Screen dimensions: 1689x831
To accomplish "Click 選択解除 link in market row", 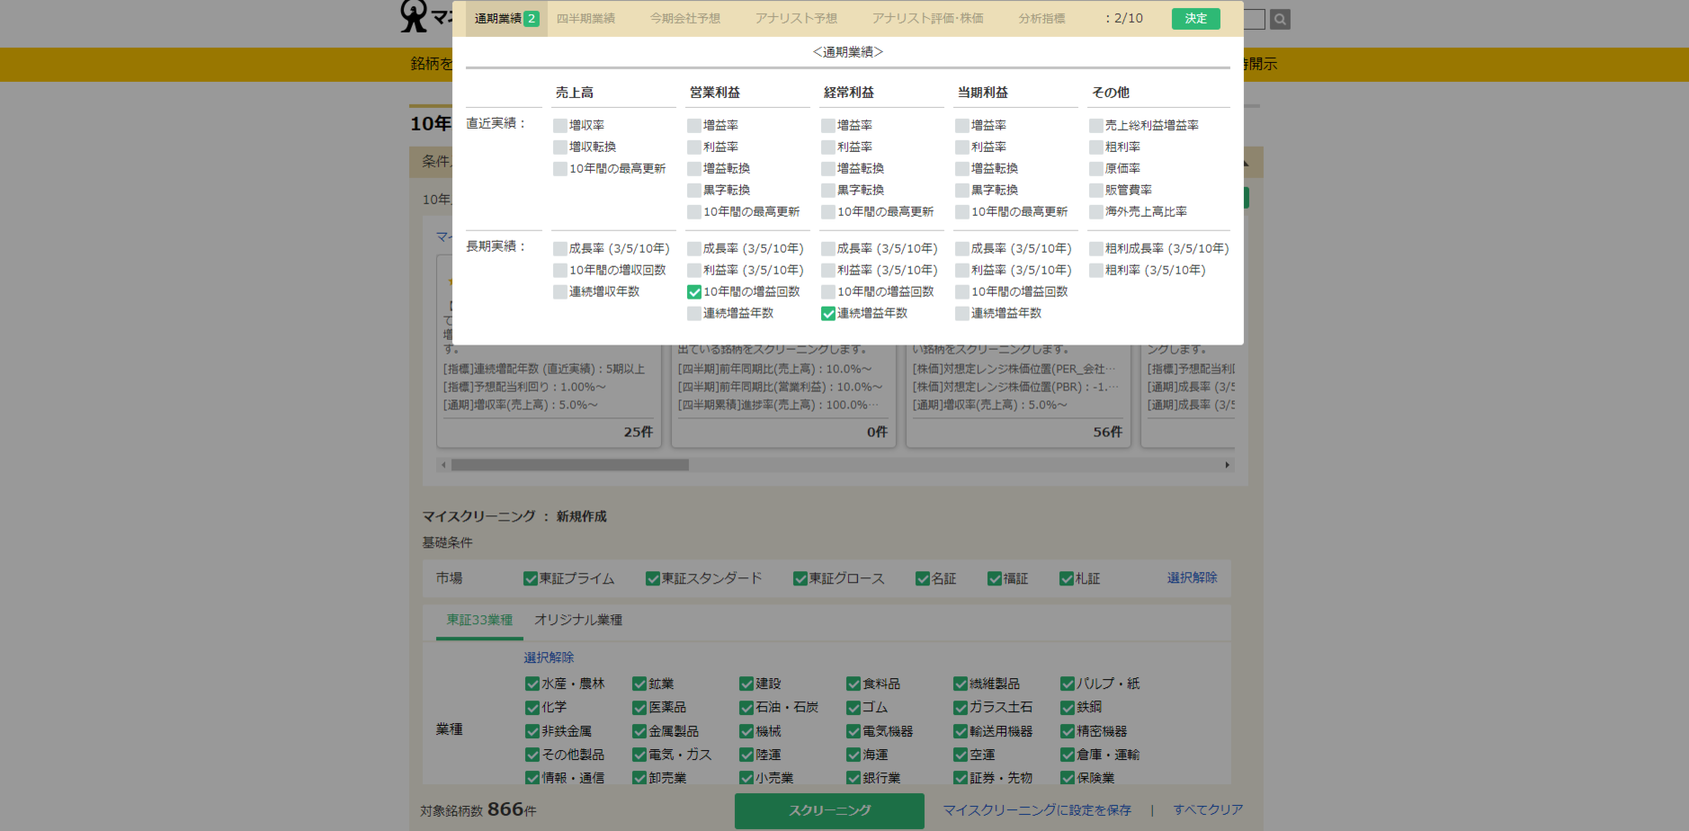I will [1192, 577].
